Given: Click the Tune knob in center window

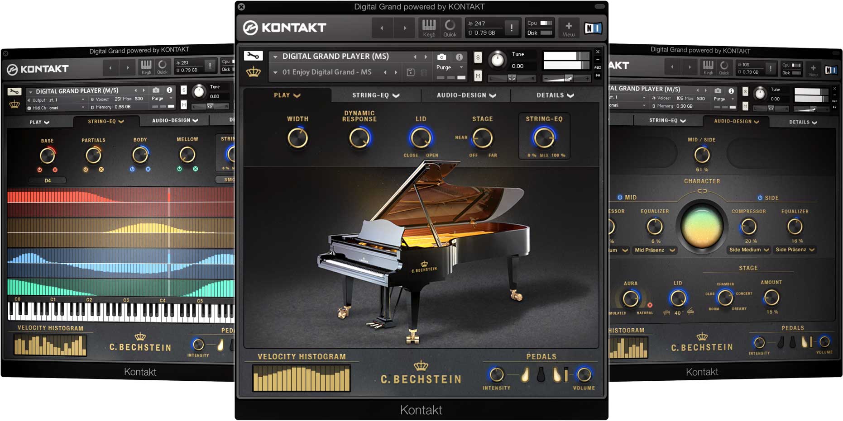Looking at the screenshot, I should click(497, 60).
